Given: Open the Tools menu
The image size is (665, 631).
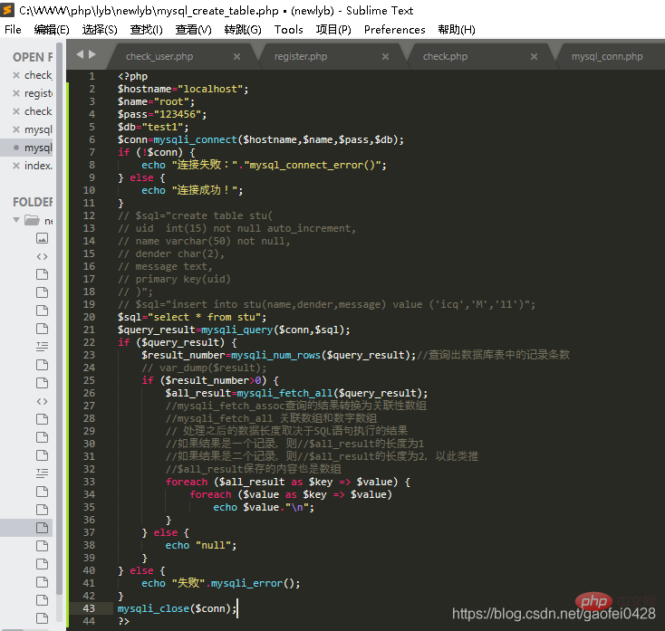Looking at the screenshot, I should (x=288, y=29).
